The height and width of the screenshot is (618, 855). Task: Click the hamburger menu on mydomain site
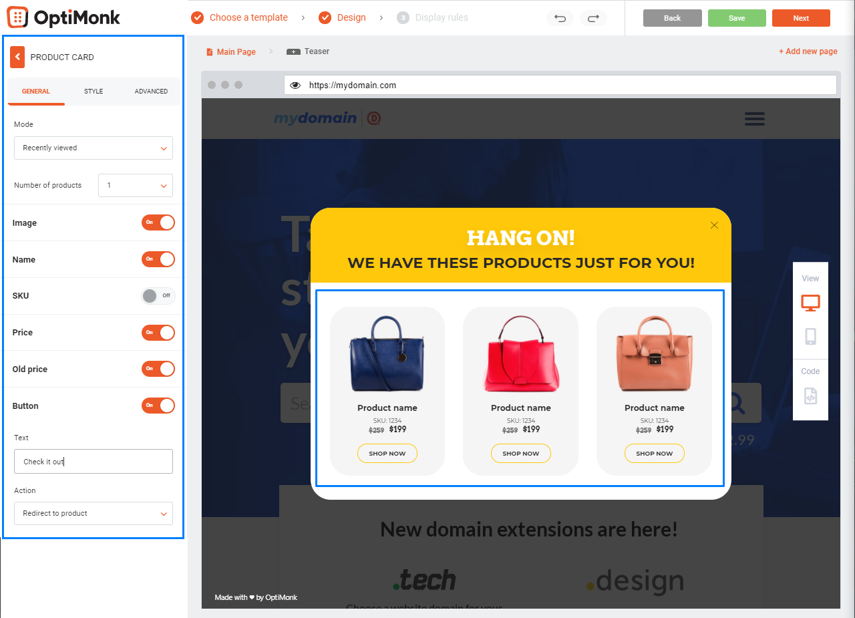755,119
